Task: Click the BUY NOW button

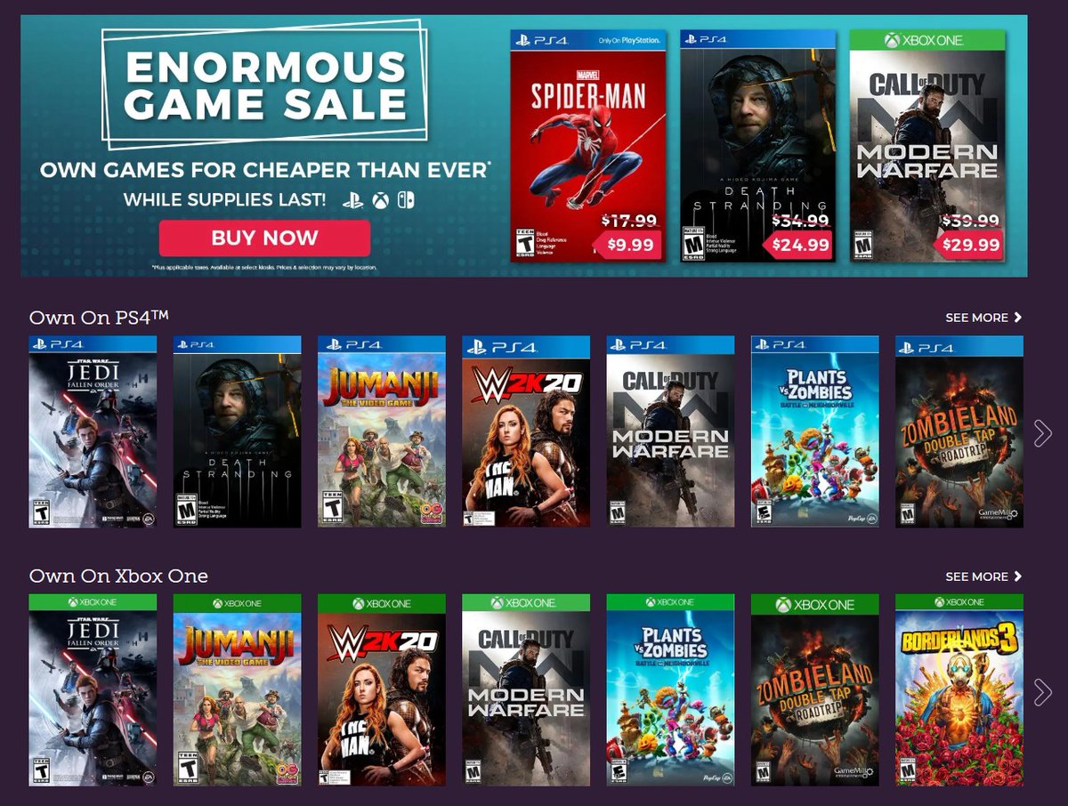Action: coord(264,238)
